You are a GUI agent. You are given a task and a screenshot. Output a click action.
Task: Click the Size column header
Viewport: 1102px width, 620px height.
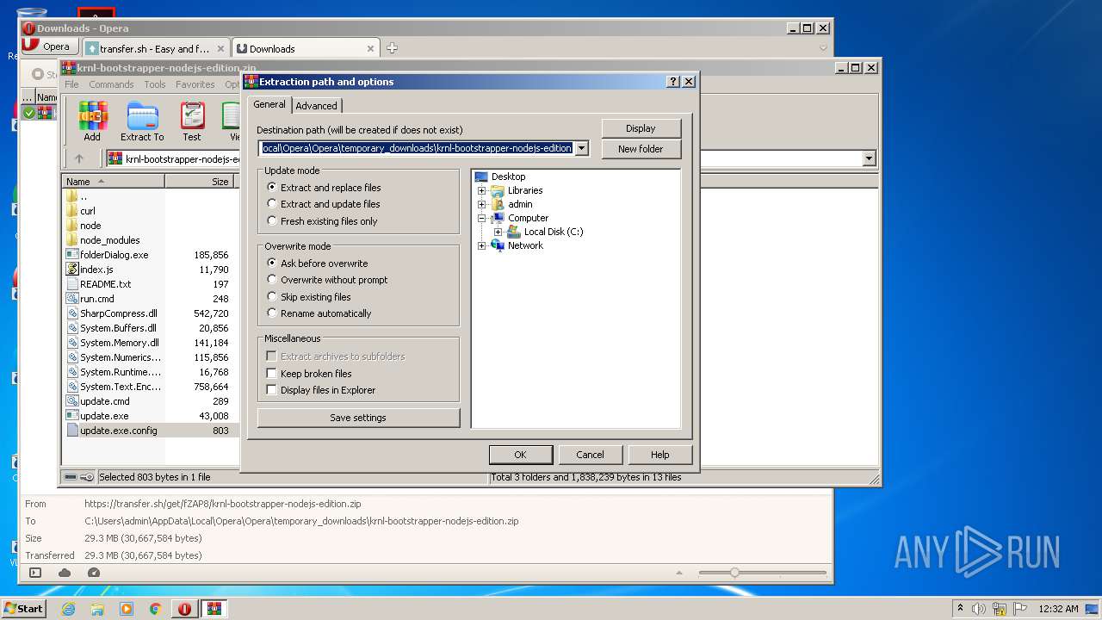199,182
